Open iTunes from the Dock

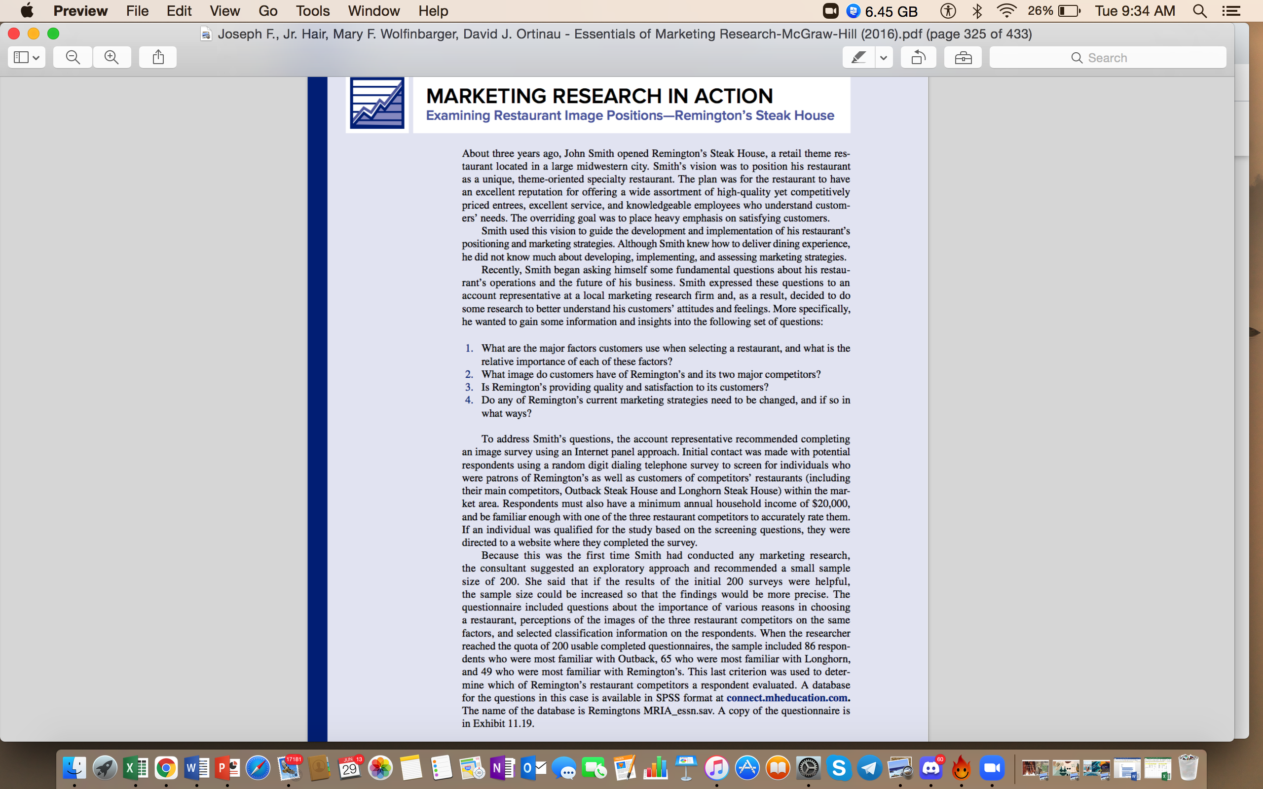pyautogui.click(x=716, y=768)
